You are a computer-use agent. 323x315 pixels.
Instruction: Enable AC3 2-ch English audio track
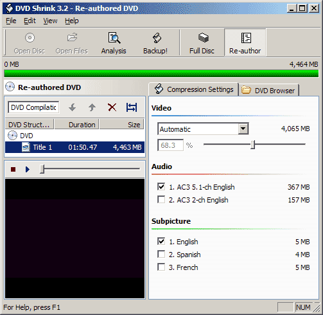tap(161, 199)
